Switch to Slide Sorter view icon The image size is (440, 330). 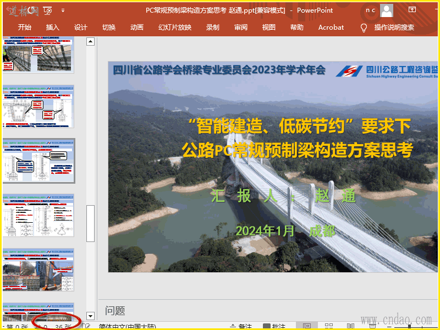point(329,326)
